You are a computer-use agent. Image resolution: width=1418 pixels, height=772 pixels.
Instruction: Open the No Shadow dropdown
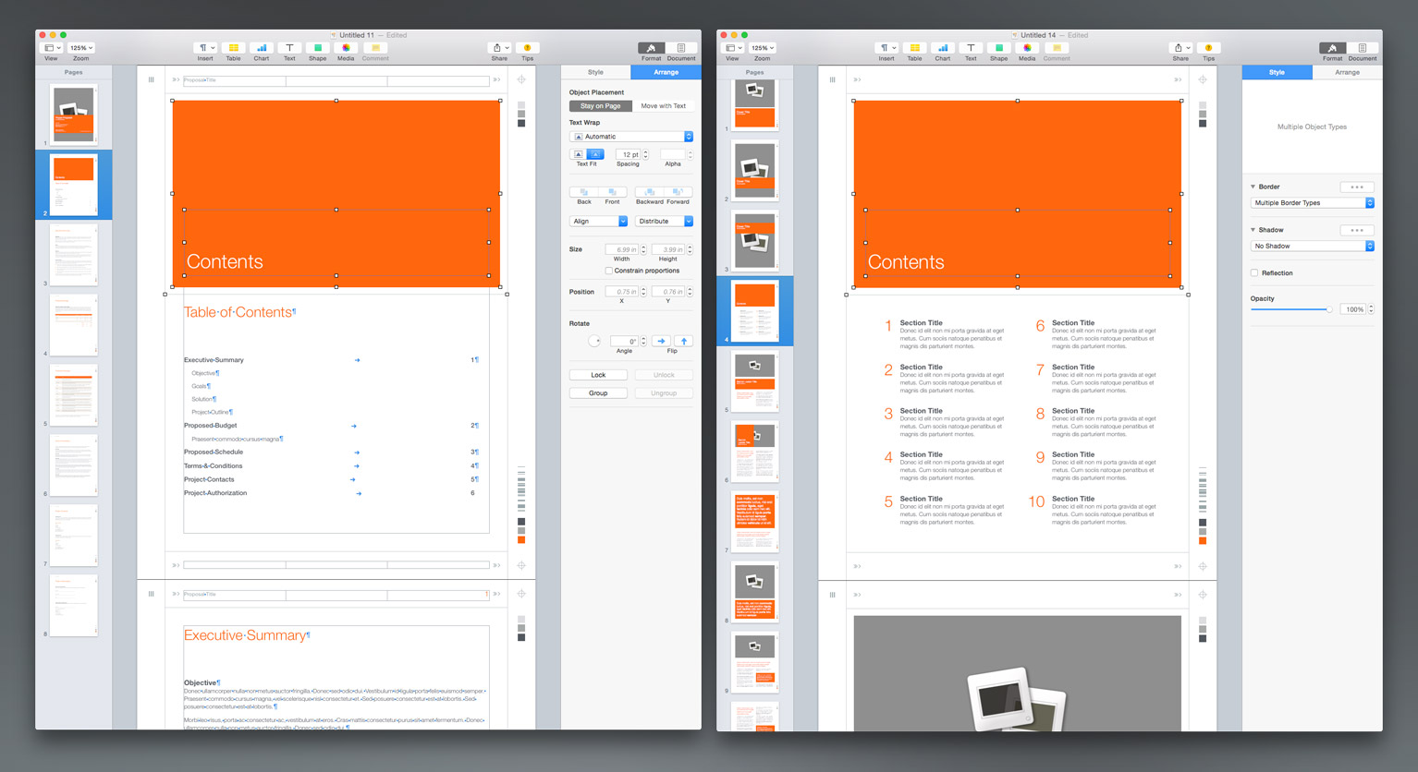click(1313, 247)
